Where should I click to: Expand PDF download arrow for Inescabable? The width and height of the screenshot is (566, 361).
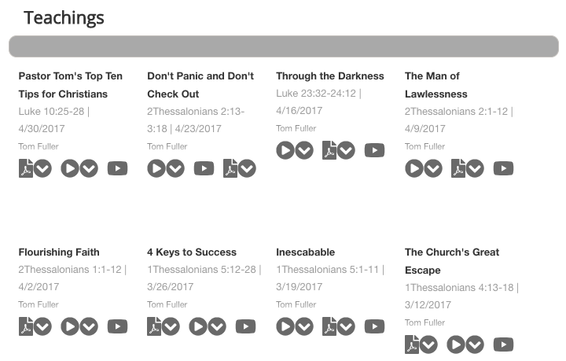(346, 326)
